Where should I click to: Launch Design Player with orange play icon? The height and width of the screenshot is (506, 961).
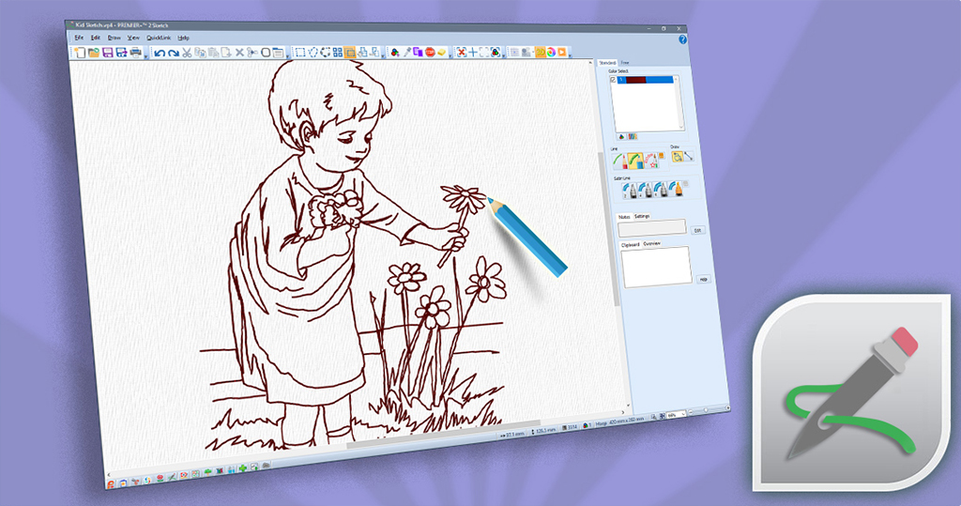(562, 53)
